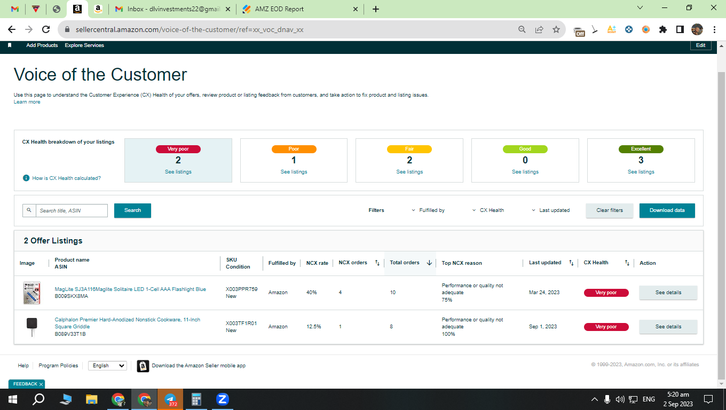Open Calculator from the taskbar
726x410 pixels.
tap(196, 399)
